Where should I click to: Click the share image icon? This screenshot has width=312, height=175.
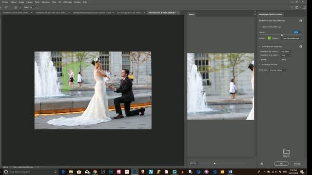tap(304, 8)
